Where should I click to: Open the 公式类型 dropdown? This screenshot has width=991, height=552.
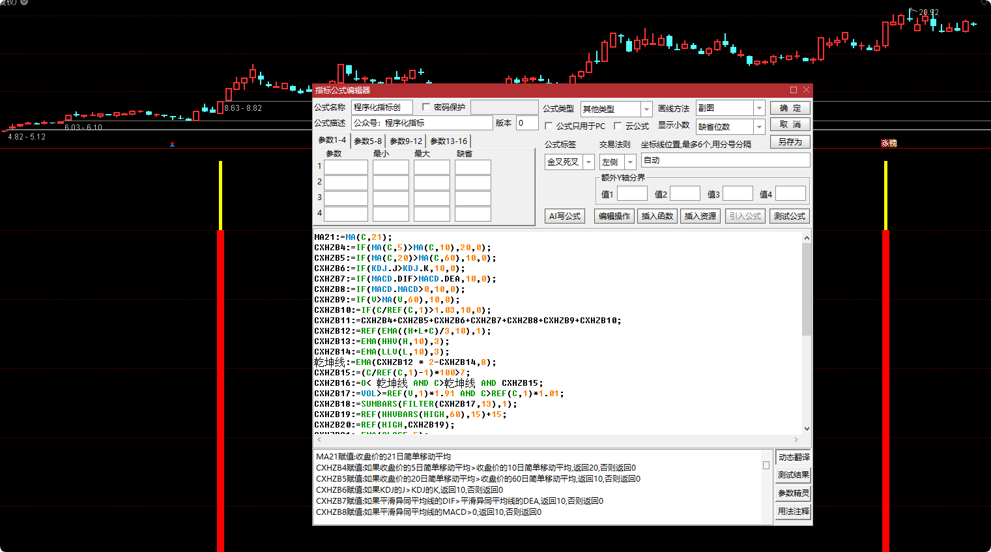coord(646,109)
